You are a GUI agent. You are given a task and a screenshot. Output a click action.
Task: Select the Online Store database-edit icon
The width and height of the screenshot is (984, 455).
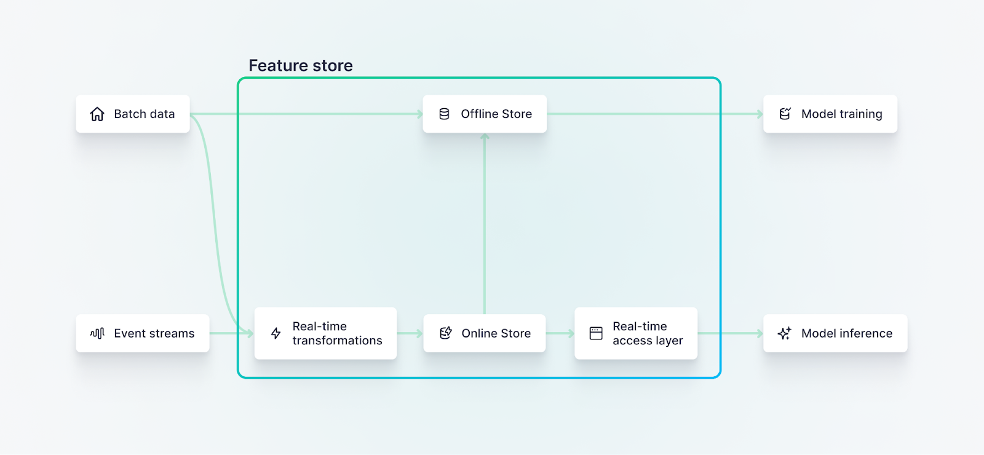[x=446, y=333]
